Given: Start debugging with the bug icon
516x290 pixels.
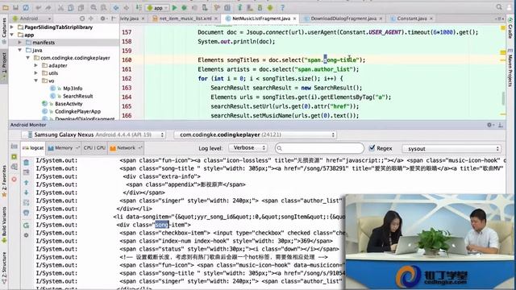Looking at the screenshot, I should 185,7.
